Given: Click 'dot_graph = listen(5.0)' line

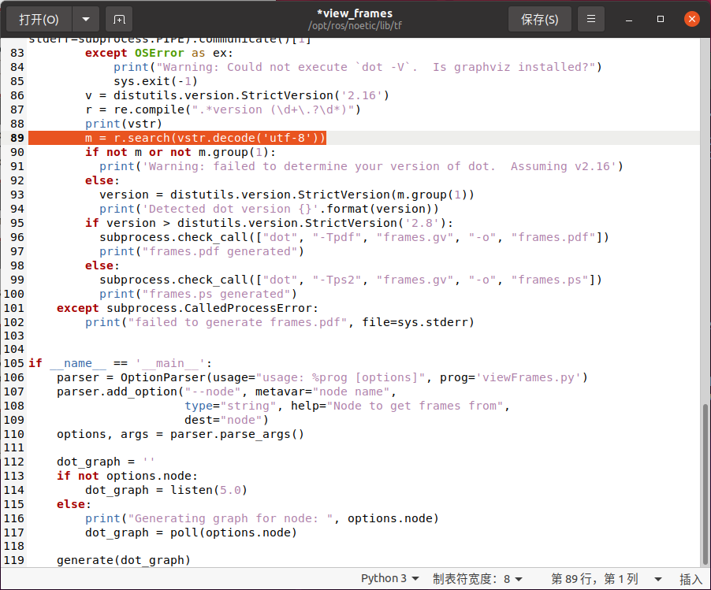Looking at the screenshot, I should [x=166, y=490].
